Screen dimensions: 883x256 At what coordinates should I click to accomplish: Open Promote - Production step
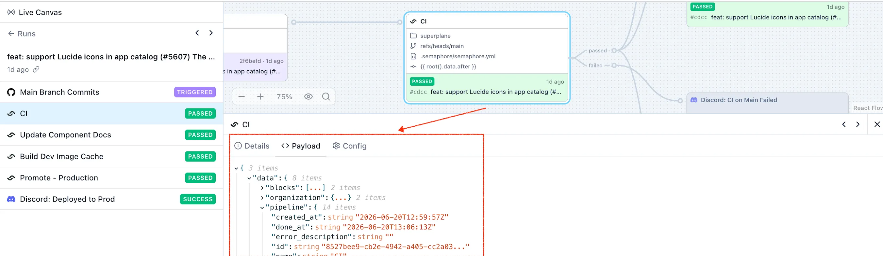(x=111, y=178)
